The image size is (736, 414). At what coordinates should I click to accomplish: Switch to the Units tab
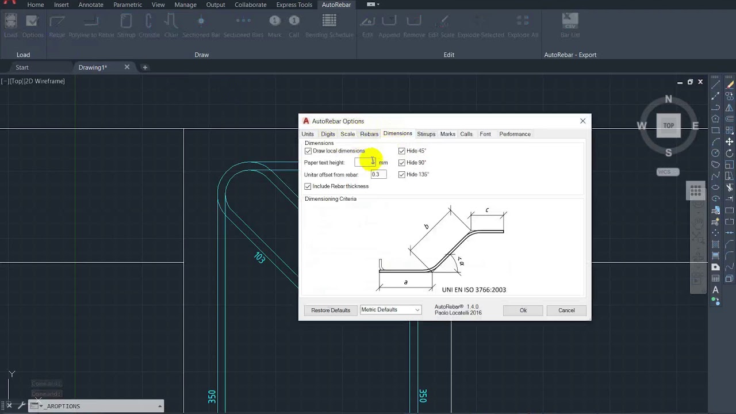point(308,134)
